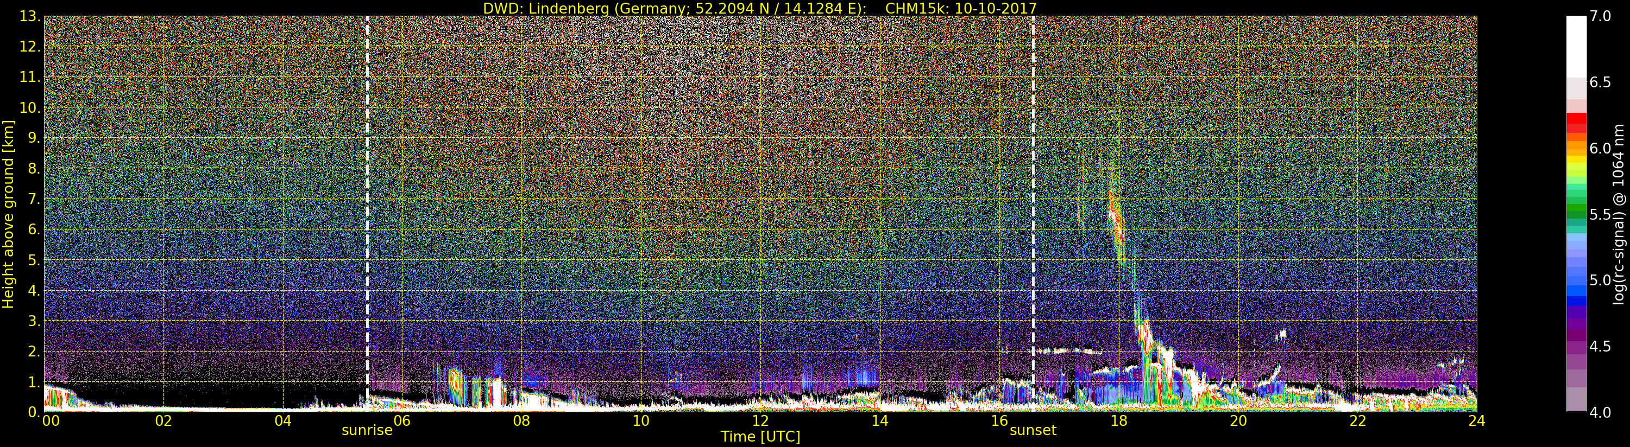Select the '8.' height axis tick label
Viewport: 1630px width, 447px height.
point(34,169)
